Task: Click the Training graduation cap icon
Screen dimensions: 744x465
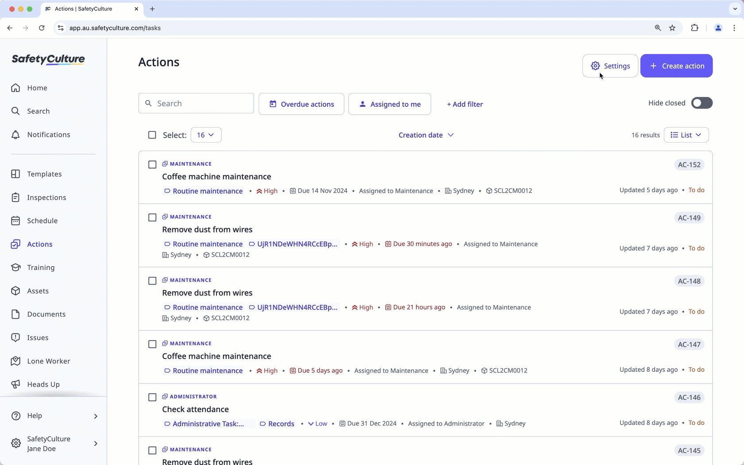Action: click(15, 267)
